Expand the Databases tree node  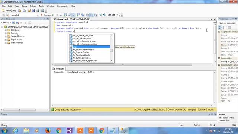[6, 30]
